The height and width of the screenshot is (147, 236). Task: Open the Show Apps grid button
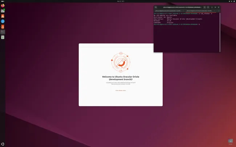(3, 144)
